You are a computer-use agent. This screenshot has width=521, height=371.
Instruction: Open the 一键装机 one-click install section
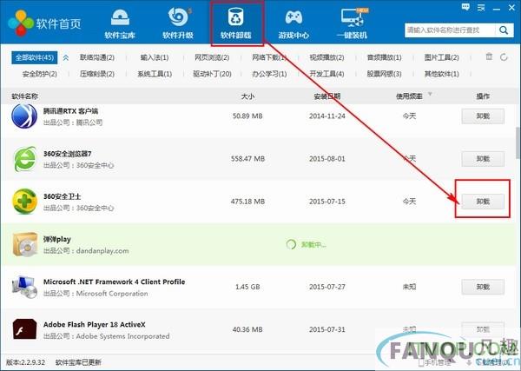(353, 24)
